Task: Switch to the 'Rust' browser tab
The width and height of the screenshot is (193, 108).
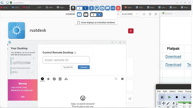Action: click(x=185, y=7)
